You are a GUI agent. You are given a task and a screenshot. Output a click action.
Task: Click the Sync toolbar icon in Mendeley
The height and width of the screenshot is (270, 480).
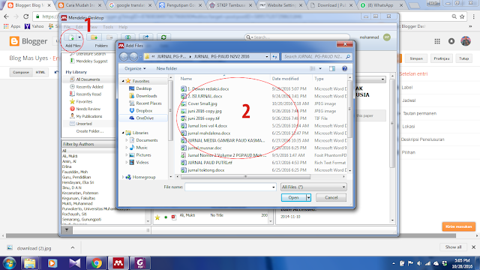tap(163, 37)
